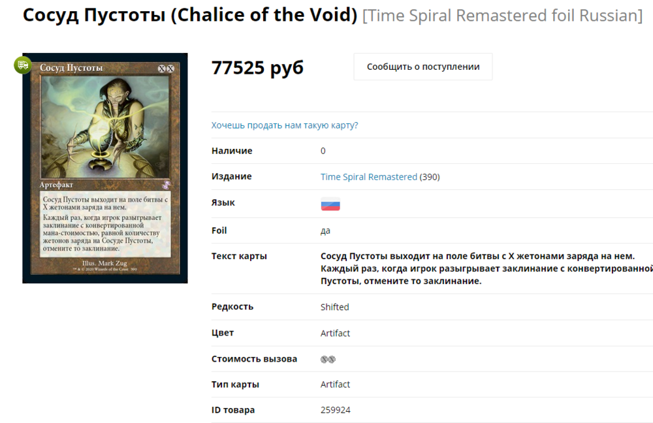Viewport: 653px width, 423px height.
Task: Click the Текст карты row label
Action: point(239,256)
